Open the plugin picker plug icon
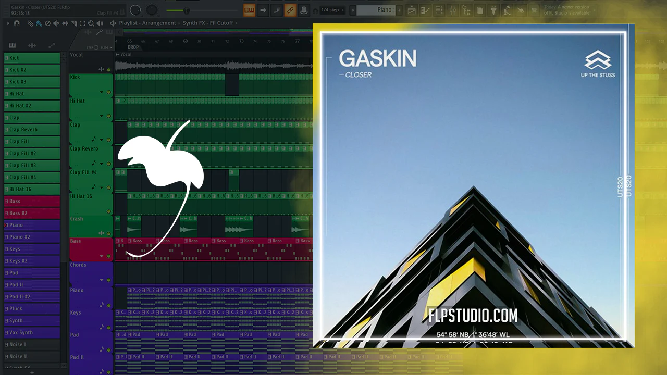This screenshot has width=667, height=375. 493,10
